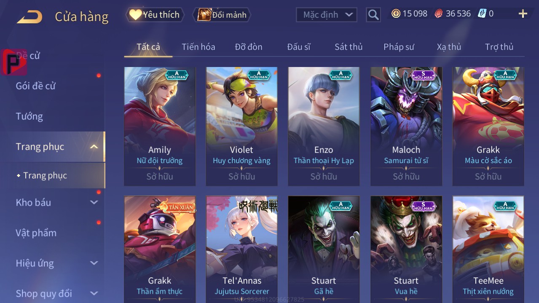Switch to the Pháp sư tab
The height and width of the screenshot is (303, 539).
click(399, 47)
